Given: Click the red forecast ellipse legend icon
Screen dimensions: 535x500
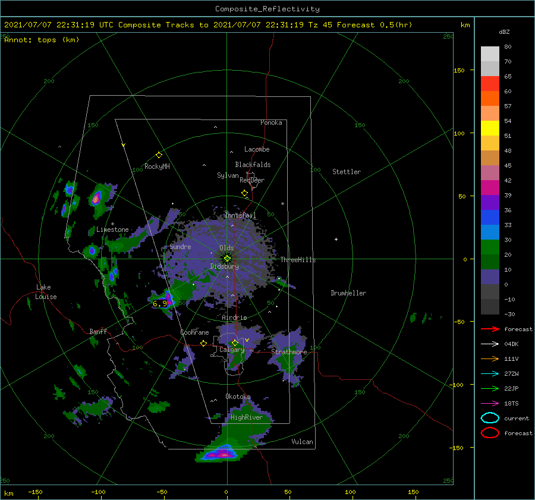Looking at the screenshot, I should coord(490,433).
